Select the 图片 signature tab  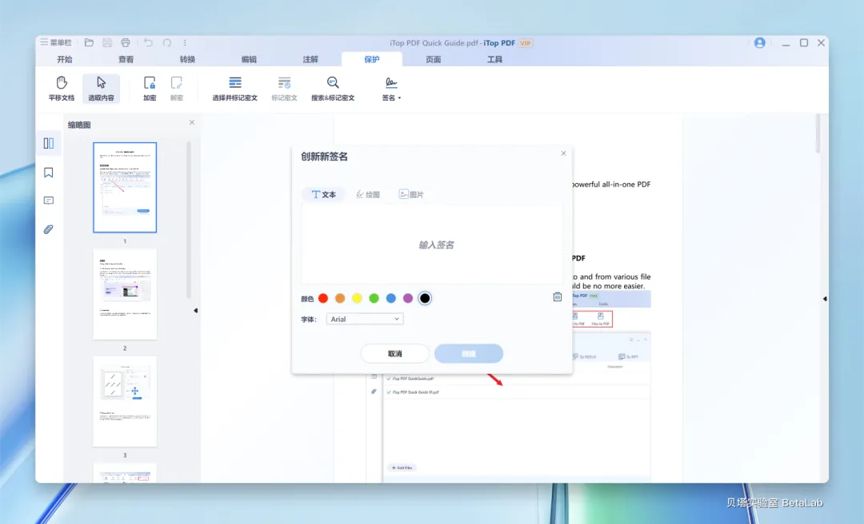point(411,194)
